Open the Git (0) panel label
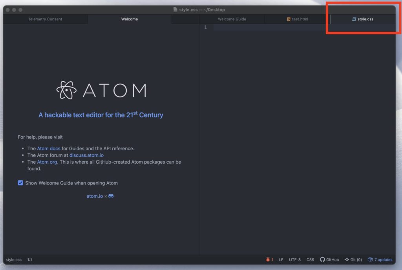Screen dimensions: 402x270 pyautogui.click(x=356, y=260)
